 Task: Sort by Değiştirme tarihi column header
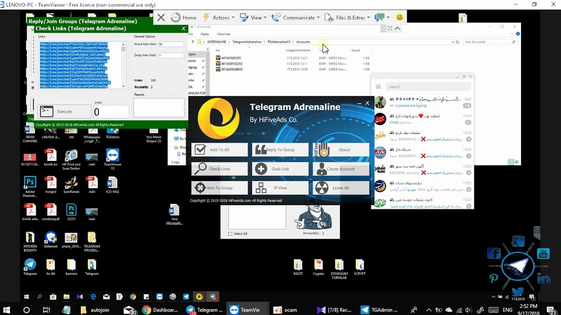(x=298, y=50)
